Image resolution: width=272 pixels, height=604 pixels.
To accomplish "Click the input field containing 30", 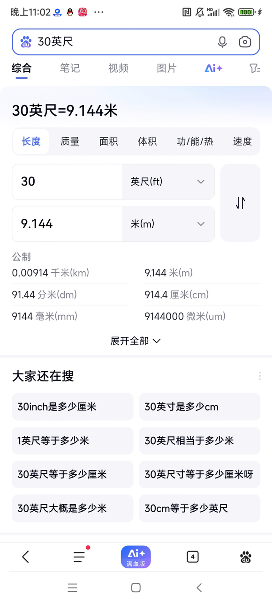I will 66,182.
